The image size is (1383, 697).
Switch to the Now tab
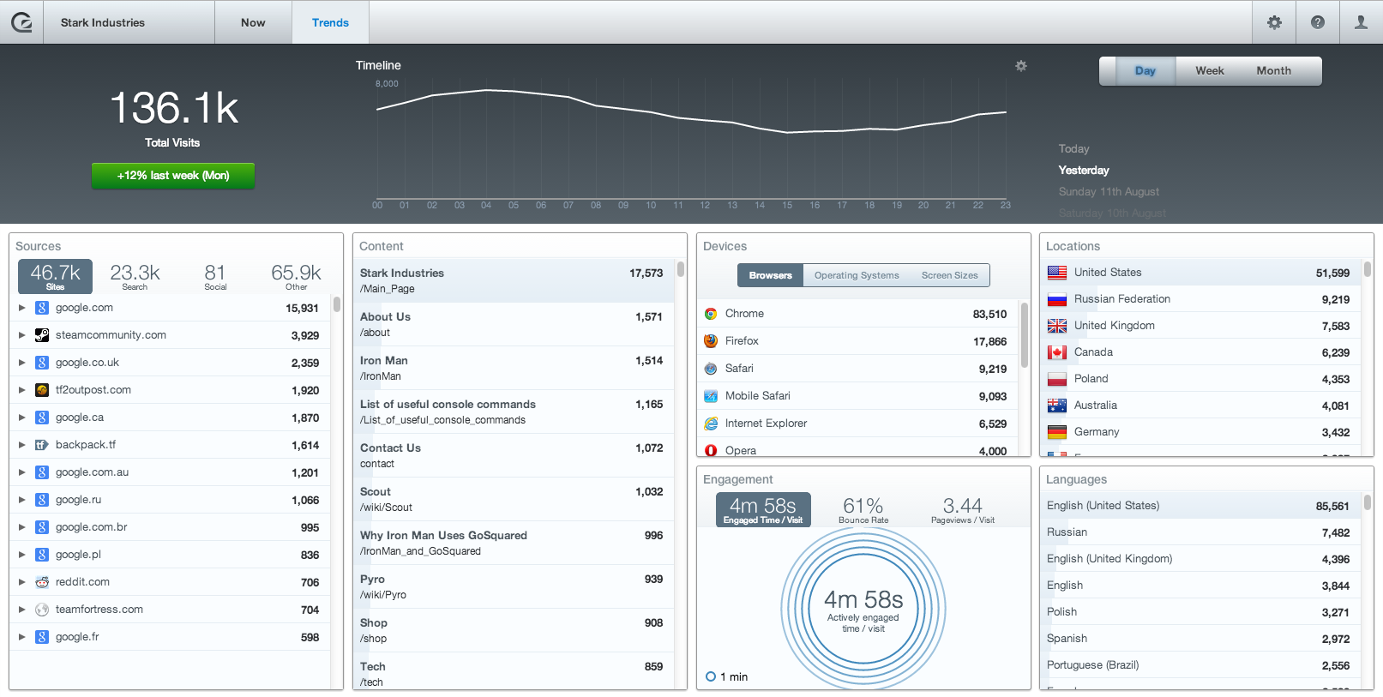253,22
